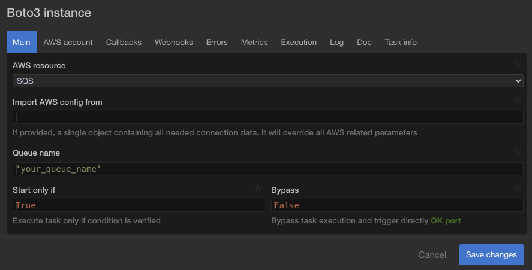
Task: Open the AWS resource SQS dropdown
Action: [268, 81]
